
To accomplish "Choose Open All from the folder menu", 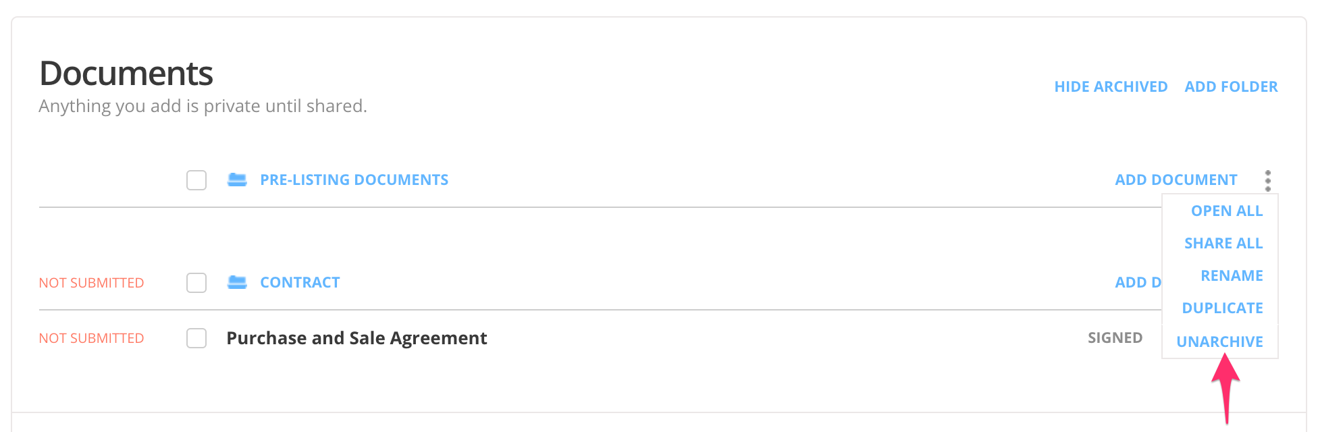I will point(1226,211).
